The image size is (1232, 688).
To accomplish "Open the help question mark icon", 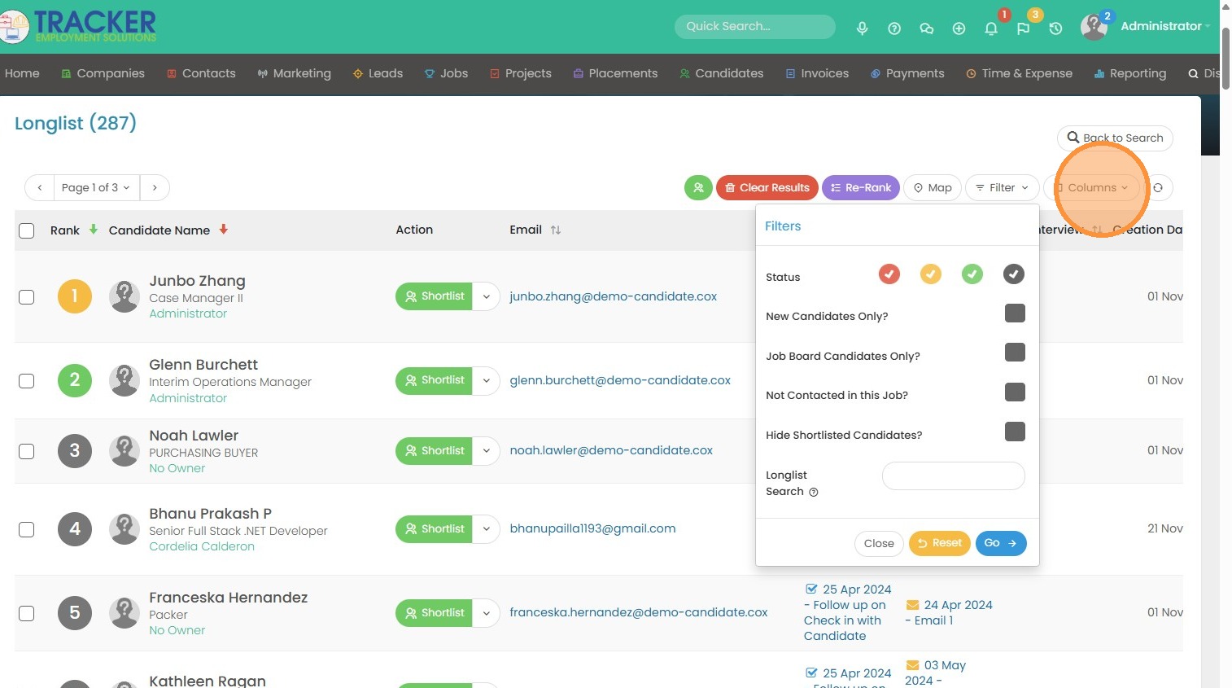I will pyautogui.click(x=894, y=28).
